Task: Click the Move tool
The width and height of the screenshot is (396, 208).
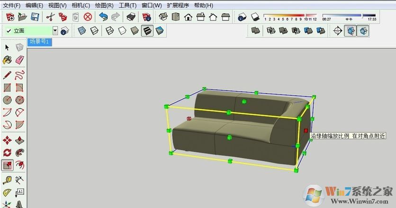Action: (7, 140)
